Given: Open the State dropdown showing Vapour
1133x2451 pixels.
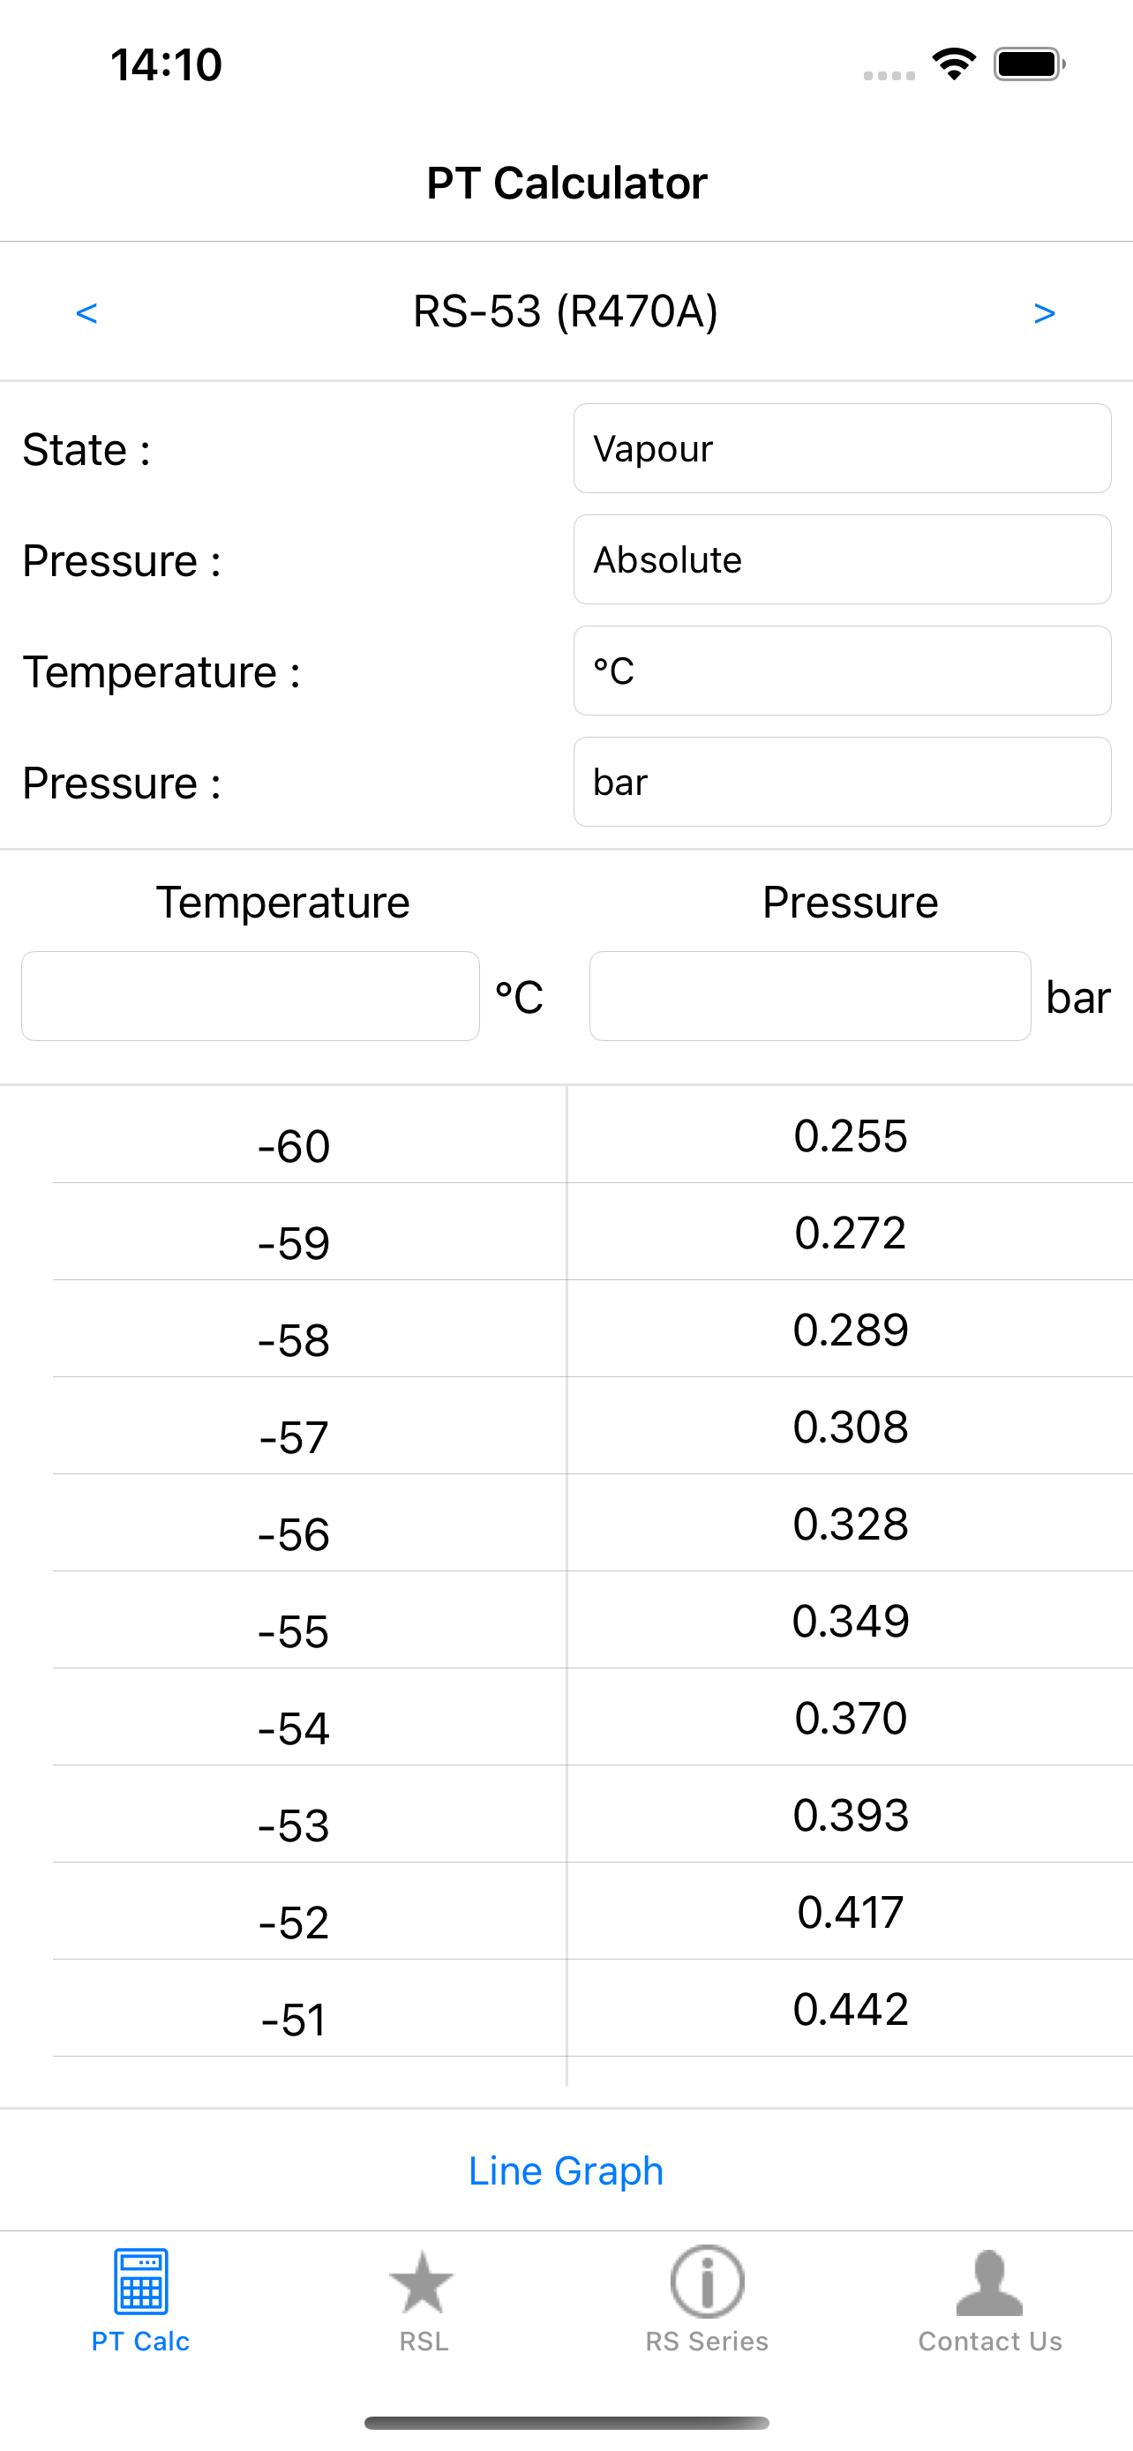Looking at the screenshot, I should [x=842, y=448].
